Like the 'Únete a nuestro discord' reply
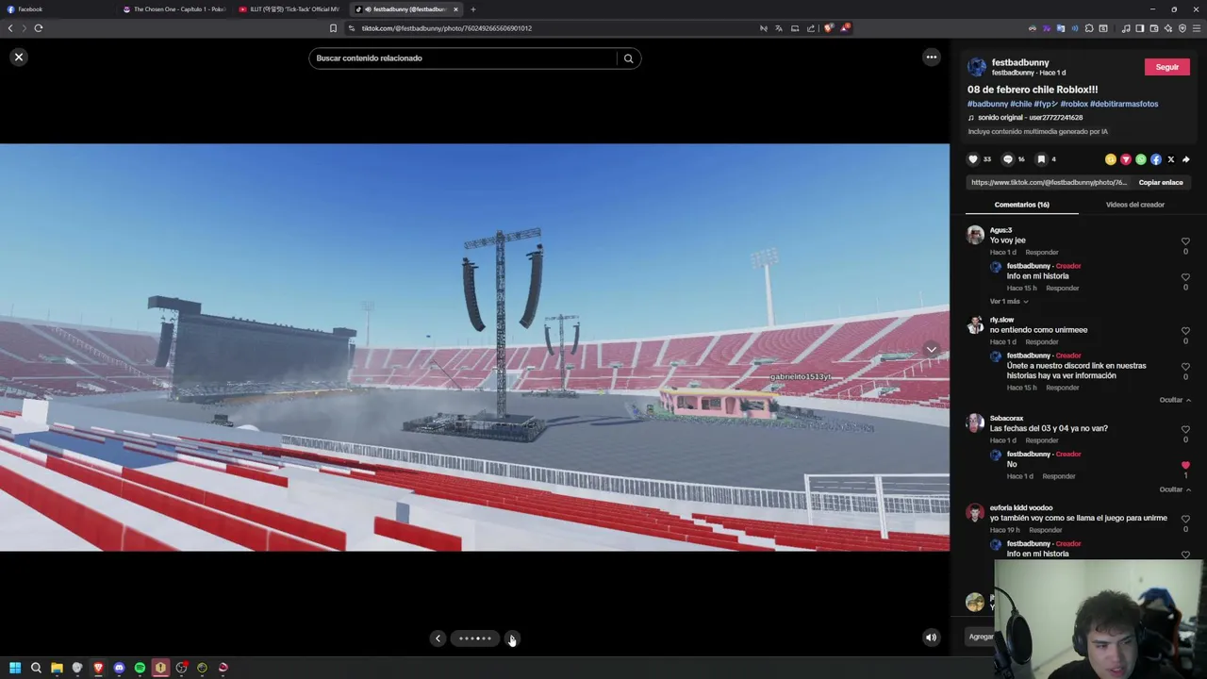Screen dimensions: 1207x679 point(1185,367)
